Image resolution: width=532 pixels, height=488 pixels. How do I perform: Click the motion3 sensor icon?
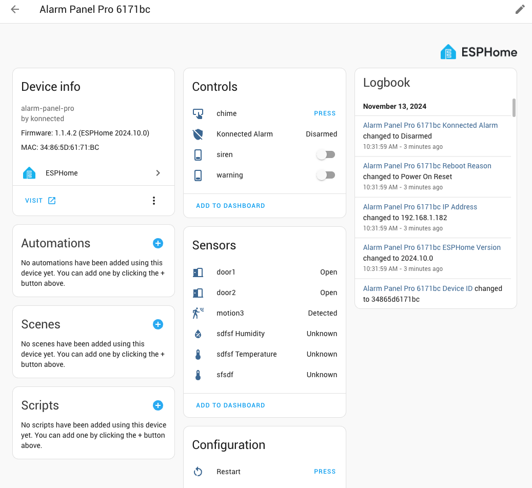[x=198, y=313]
